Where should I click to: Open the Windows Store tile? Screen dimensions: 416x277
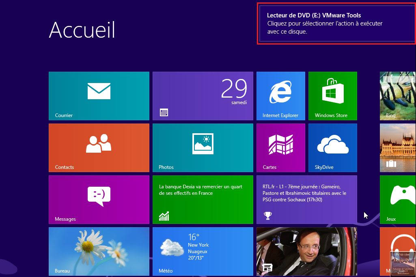pos(333,96)
